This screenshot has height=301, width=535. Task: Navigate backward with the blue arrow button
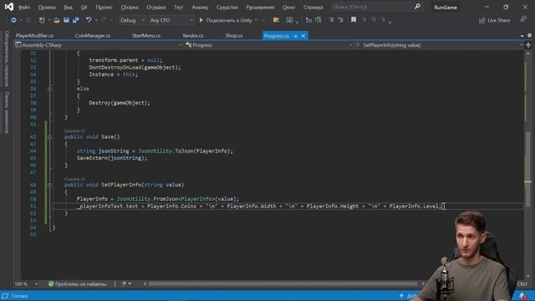(x=13, y=20)
